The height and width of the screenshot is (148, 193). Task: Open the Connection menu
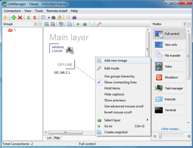coord(12,11)
